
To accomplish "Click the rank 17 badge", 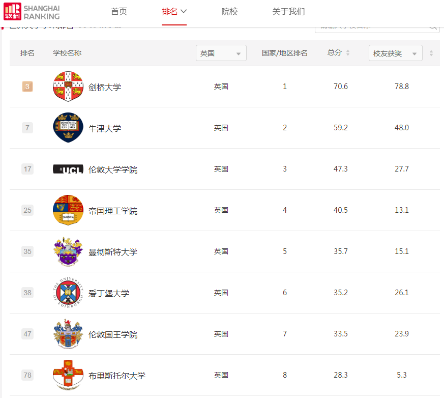I will click(27, 169).
